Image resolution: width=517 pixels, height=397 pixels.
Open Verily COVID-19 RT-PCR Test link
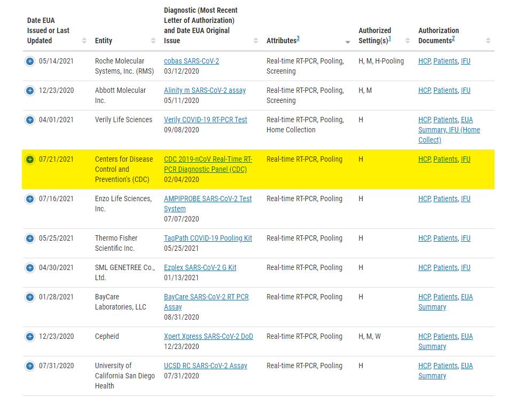click(x=206, y=120)
